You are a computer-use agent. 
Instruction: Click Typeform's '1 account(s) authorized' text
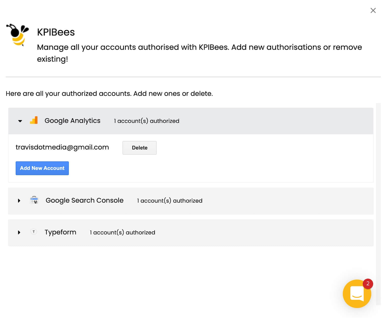click(122, 233)
